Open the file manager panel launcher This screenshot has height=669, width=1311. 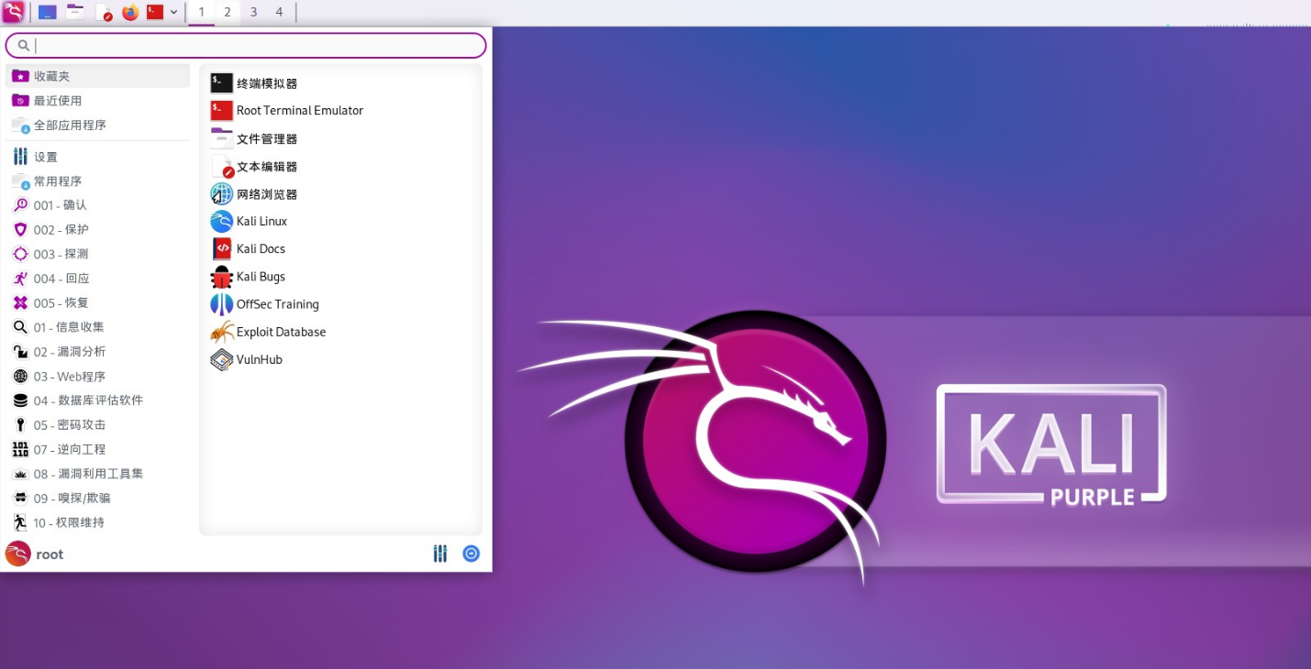[75, 12]
